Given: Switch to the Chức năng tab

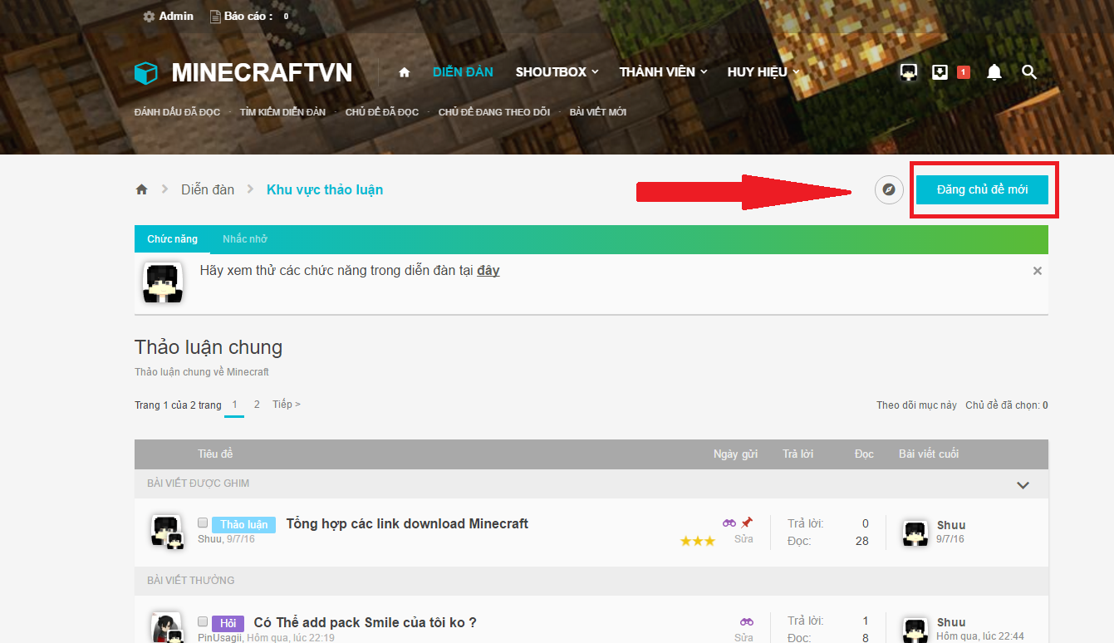Looking at the screenshot, I should tap(173, 239).
